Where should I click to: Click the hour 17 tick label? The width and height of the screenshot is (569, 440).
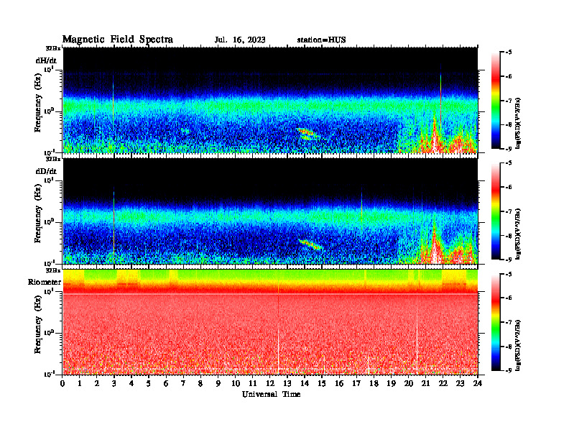357,383
